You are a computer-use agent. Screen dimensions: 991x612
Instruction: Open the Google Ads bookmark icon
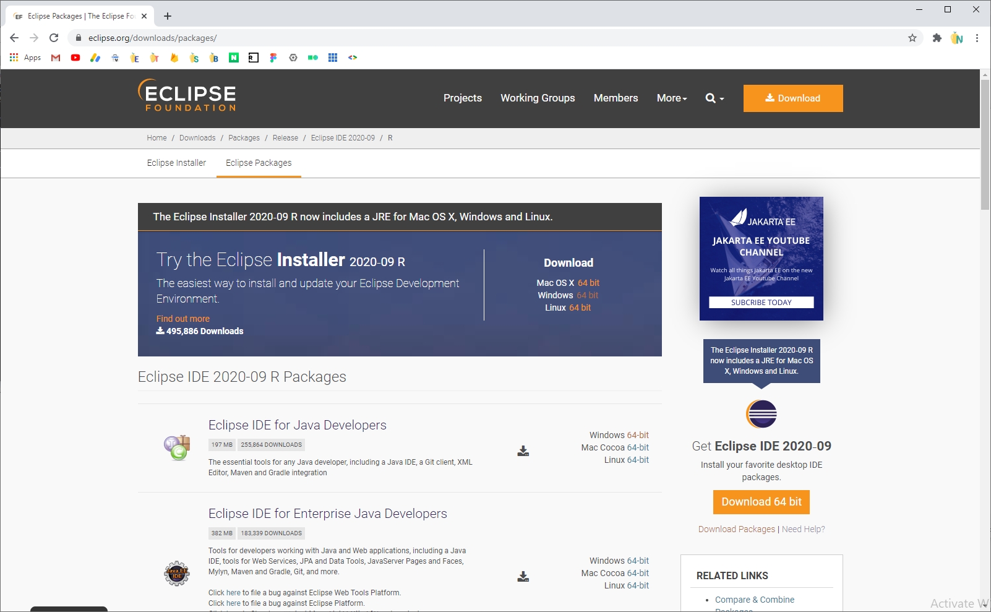click(x=95, y=58)
